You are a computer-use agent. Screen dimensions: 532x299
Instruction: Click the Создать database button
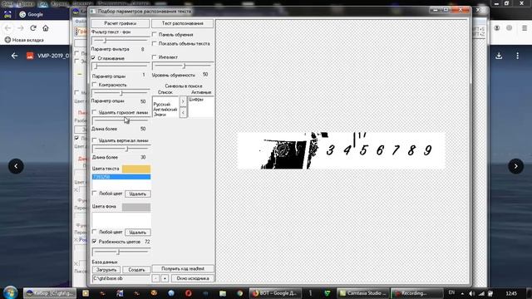pyautogui.click(x=136, y=270)
